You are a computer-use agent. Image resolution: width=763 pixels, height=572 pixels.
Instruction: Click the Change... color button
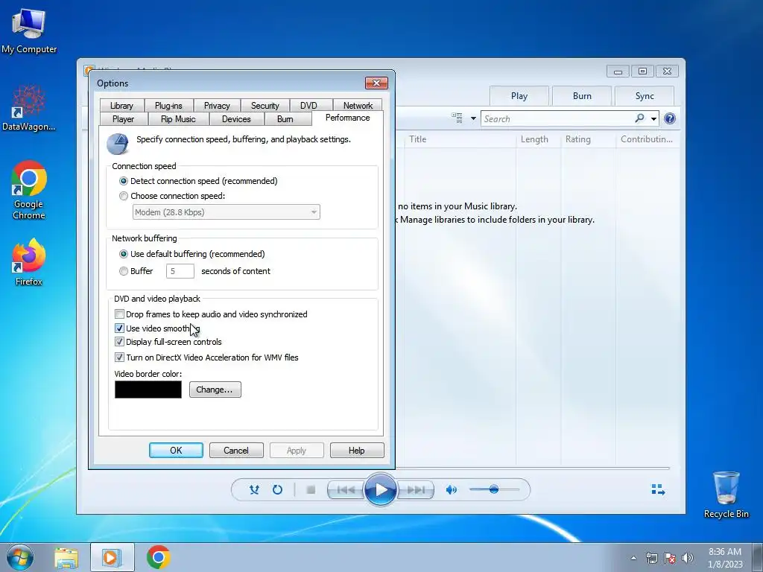215,390
